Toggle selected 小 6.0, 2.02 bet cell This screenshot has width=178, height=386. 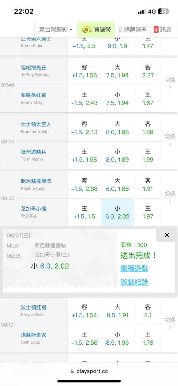(118, 212)
